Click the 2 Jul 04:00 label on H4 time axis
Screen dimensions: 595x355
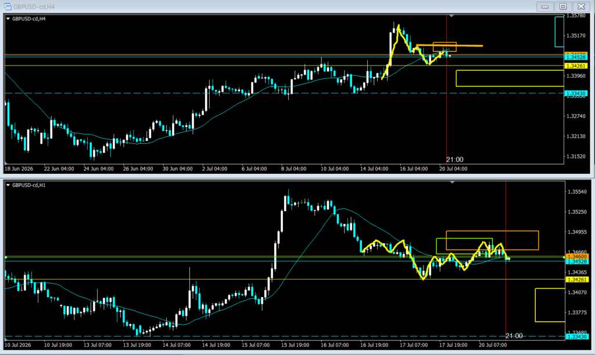coord(214,169)
